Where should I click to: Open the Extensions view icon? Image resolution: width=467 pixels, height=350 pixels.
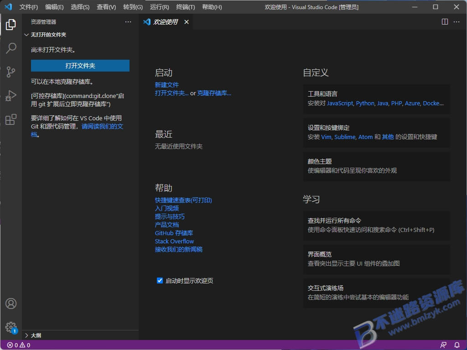click(x=11, y=119)
